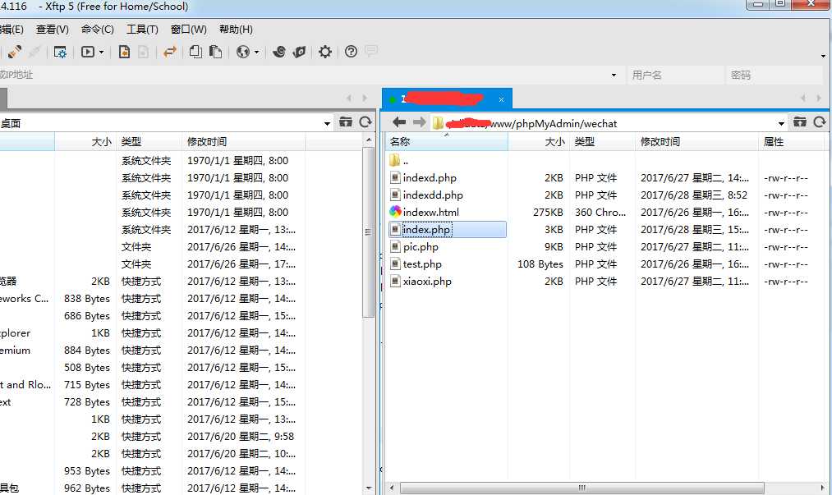The height and width of the screenshot is (495, 832).
Task: Click the grayed-out disconnect plug icon
Action: 34,52
